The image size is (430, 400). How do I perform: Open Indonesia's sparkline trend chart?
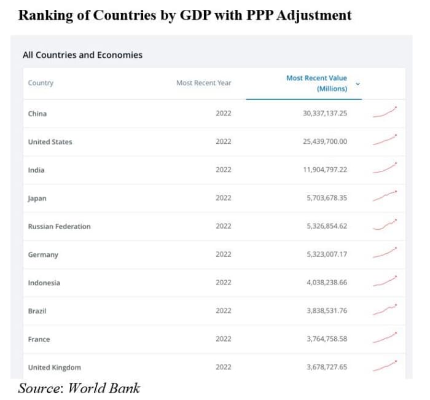pos(385,281)
